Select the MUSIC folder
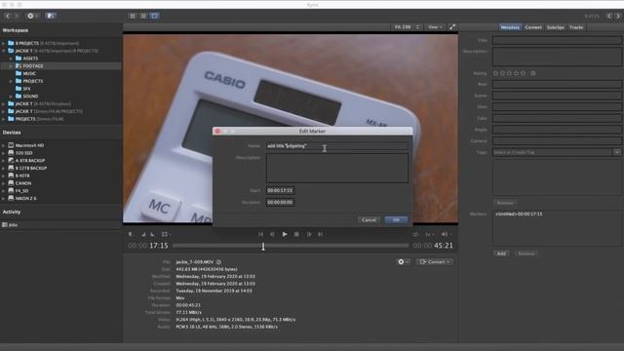The height and width of the screenshot is (351, 624). pyautogui.click(x=29, y=73)
